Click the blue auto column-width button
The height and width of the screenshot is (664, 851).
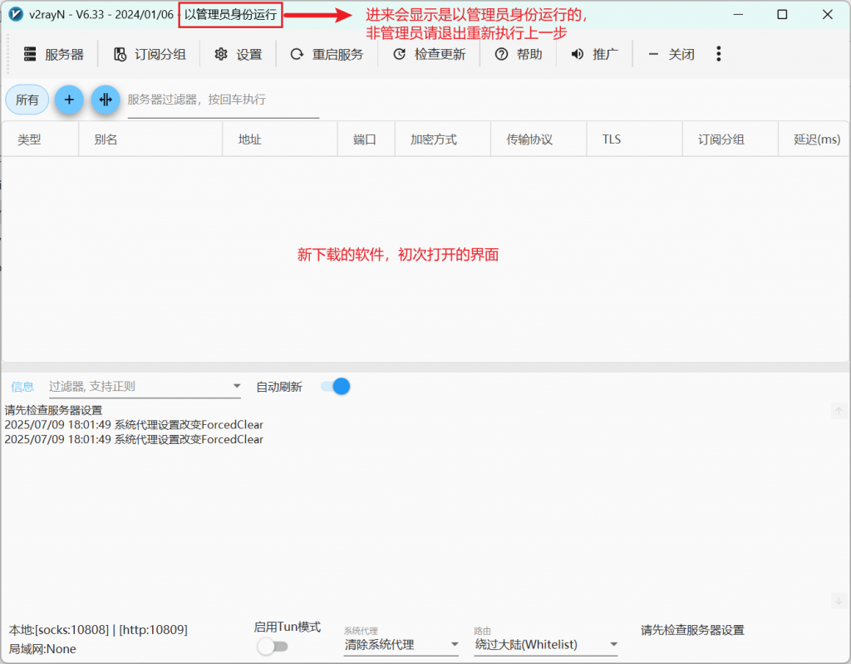[x=106, y=100]
